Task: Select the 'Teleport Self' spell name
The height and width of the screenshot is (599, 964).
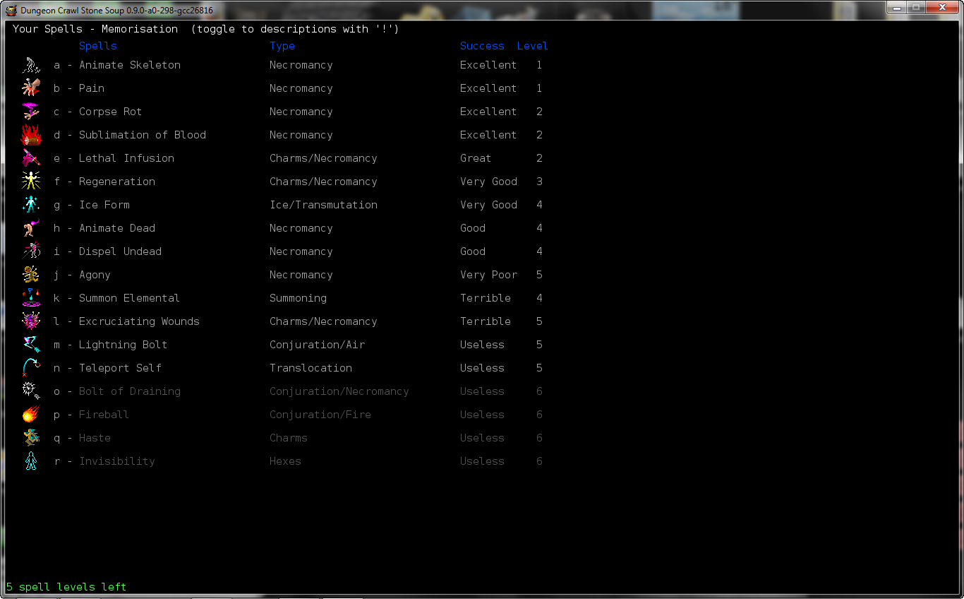Action: [x=121, y=368]
